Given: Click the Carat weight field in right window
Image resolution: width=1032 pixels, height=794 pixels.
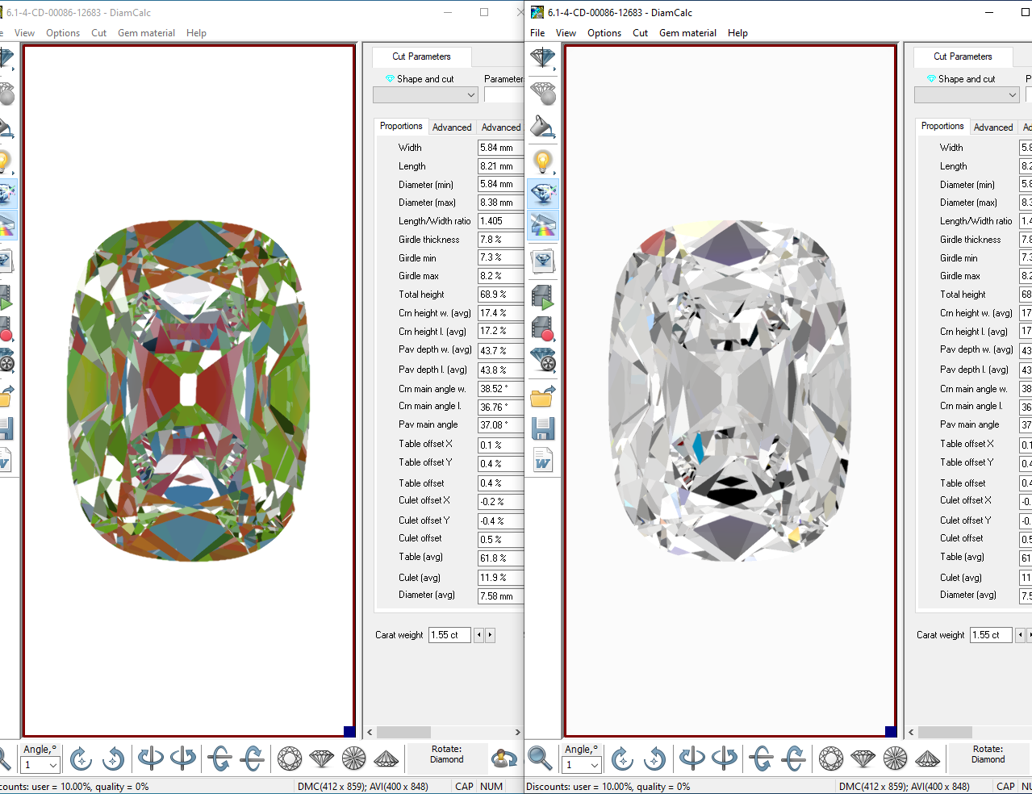Looking at the screenshot, I should click(x=991, y=635).
